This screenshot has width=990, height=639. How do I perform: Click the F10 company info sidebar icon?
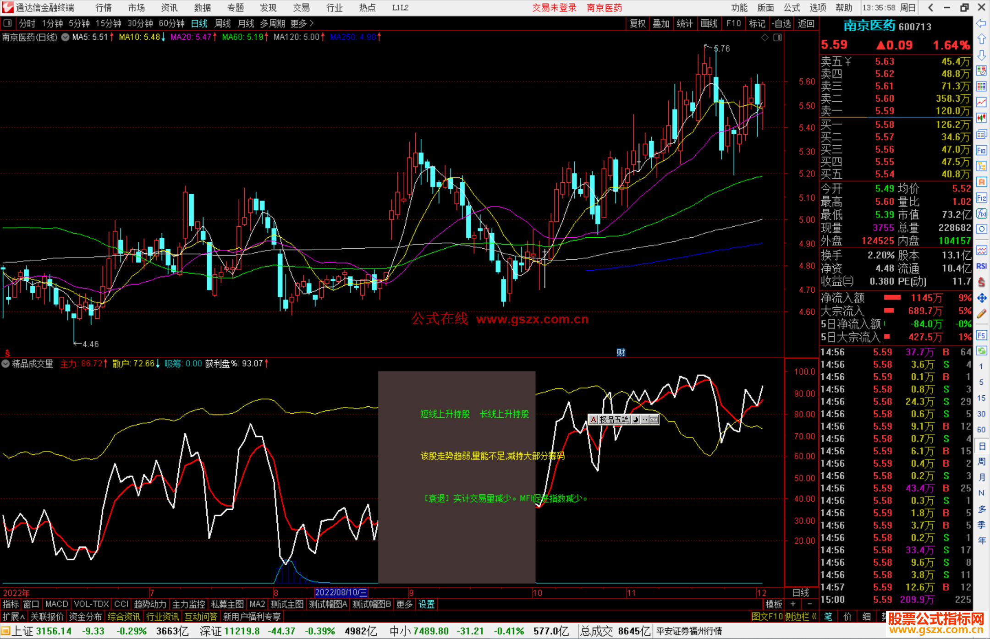click(x=981, y=150)
